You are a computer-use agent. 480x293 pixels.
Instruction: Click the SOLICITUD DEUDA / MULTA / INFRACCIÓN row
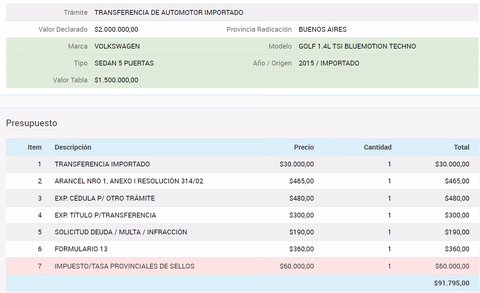tap(121, 232)
